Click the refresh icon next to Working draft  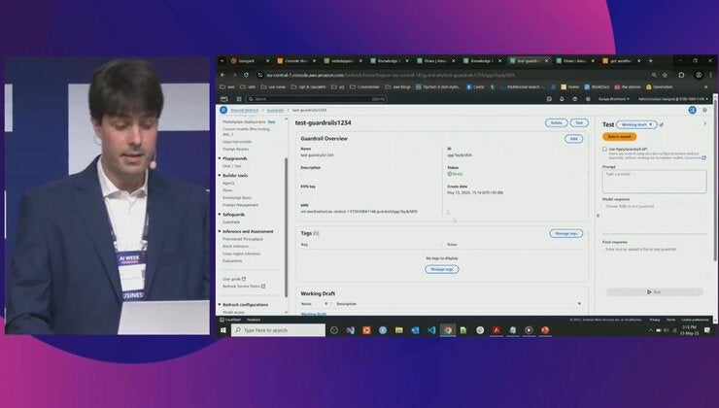tap(662, 124)
